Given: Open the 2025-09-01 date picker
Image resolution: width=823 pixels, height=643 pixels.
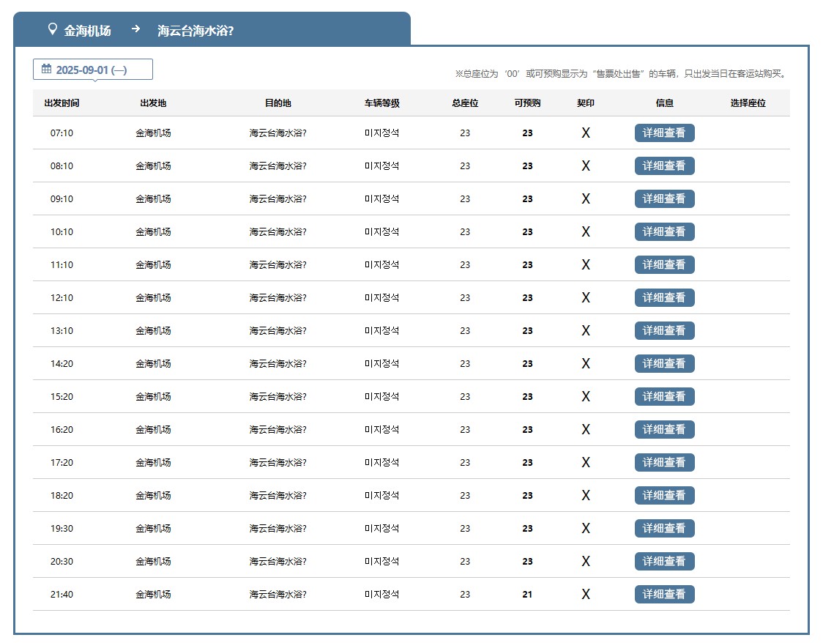Looking at the screenshot, I should (92, 70).
